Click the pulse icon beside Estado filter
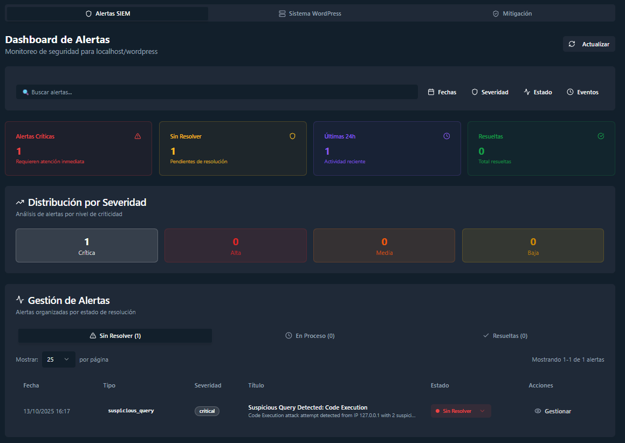The height and width of the screenshot is (443, 625). [527, 92]
